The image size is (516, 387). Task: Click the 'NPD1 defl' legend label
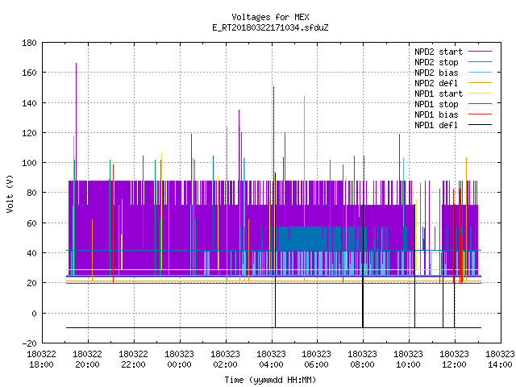pos(436,125)
